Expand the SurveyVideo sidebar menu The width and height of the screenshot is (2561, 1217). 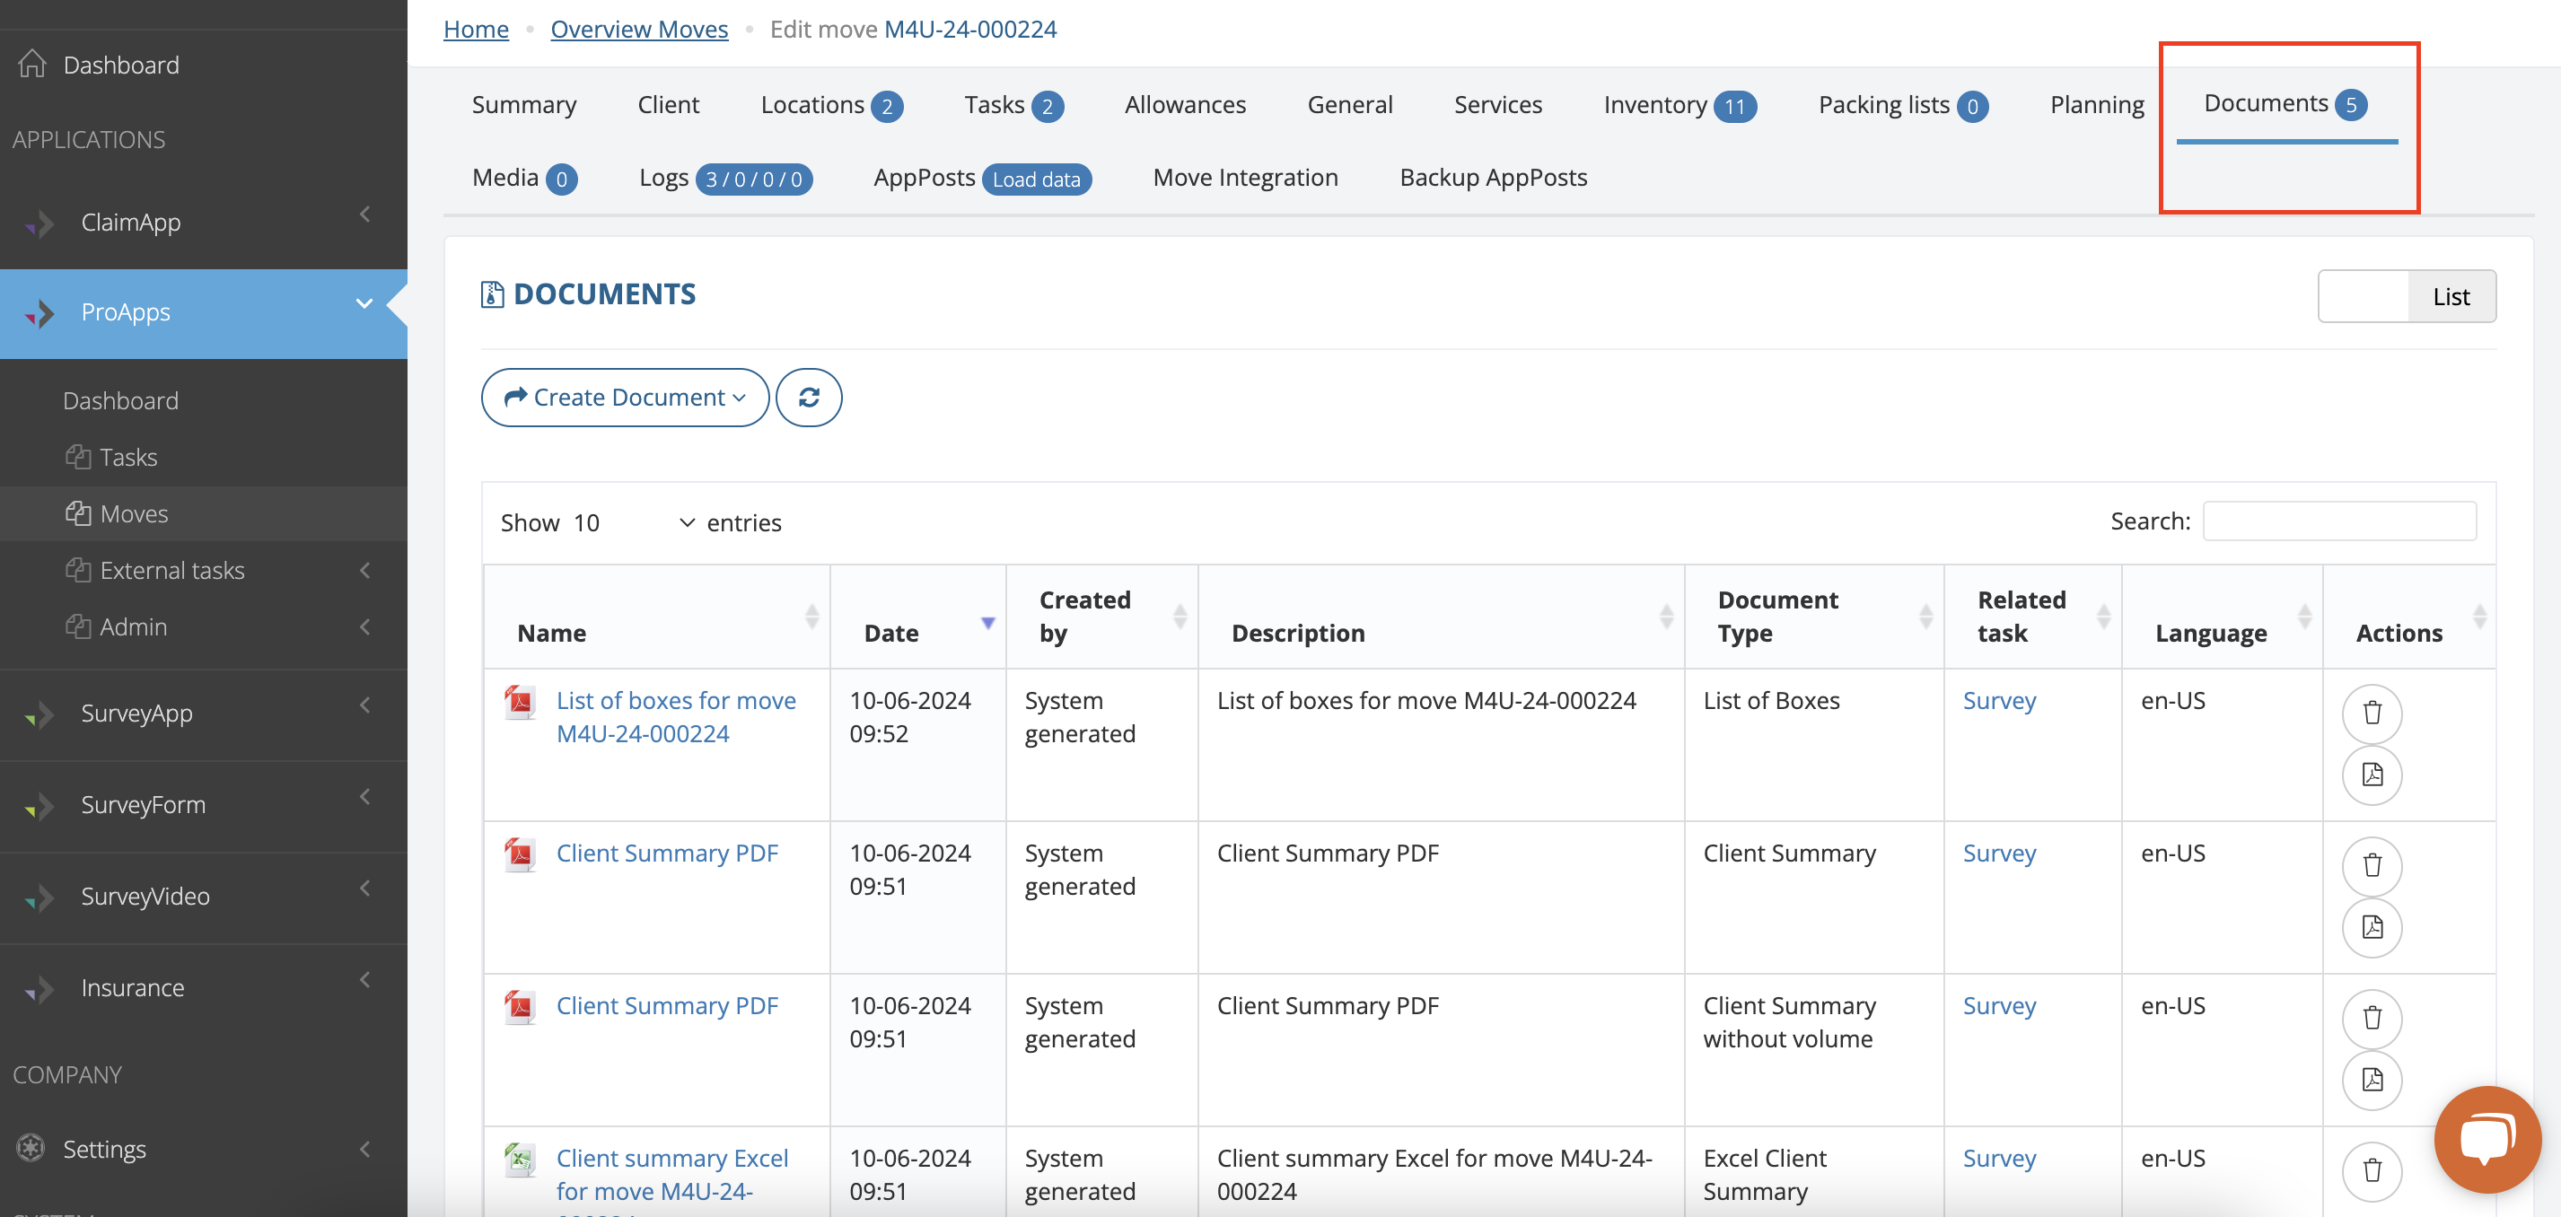[x=364, y=888]
